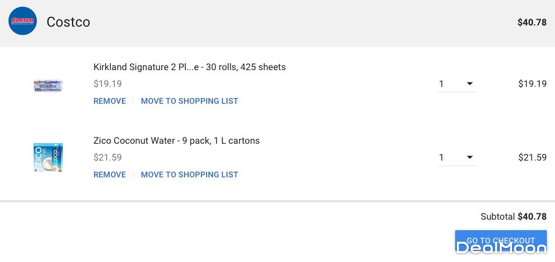Viewport: 555px width, 262px height.
Task: Click the Zico line total on the right
Action: coord(532,157)
